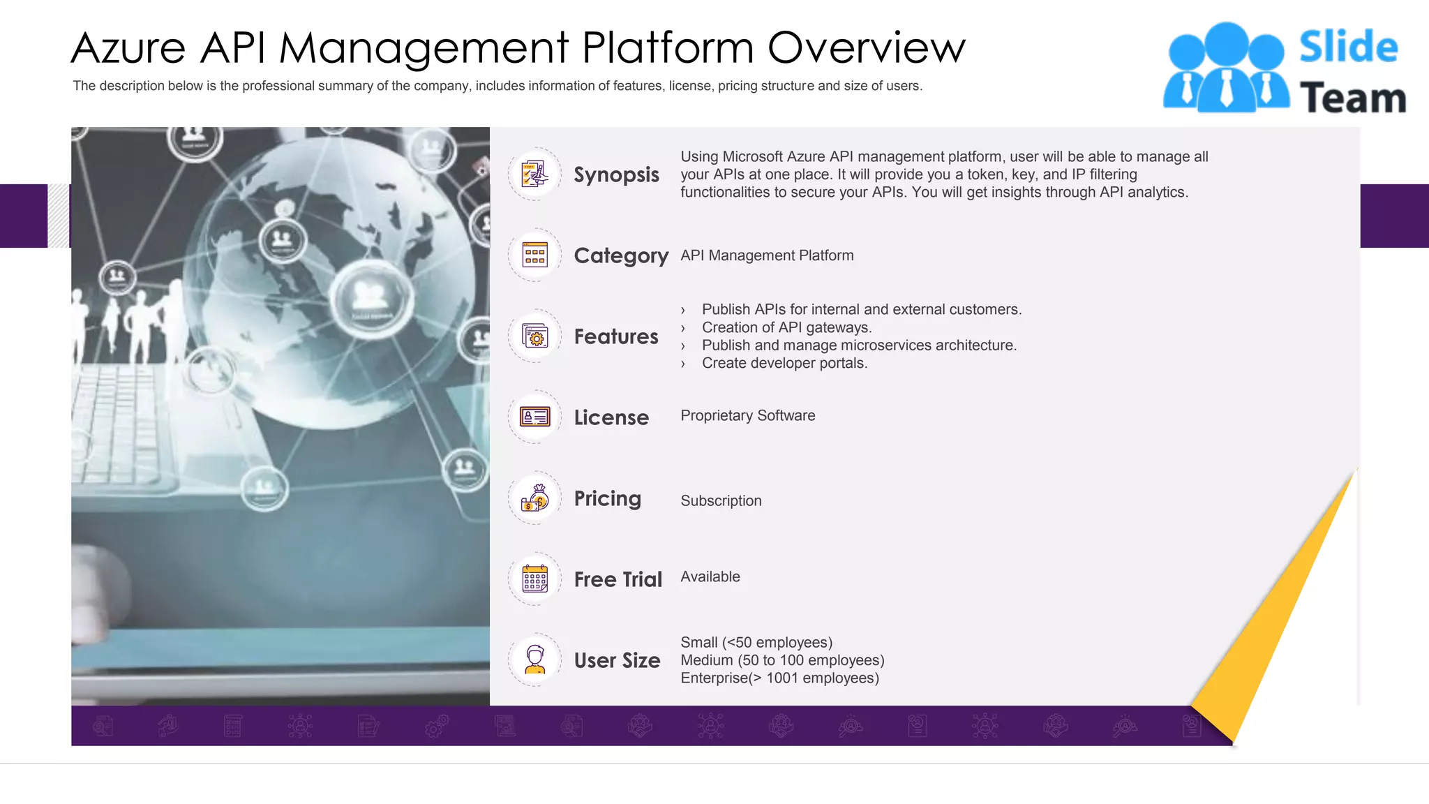Click the Synopsis heading label

point(616,174)
